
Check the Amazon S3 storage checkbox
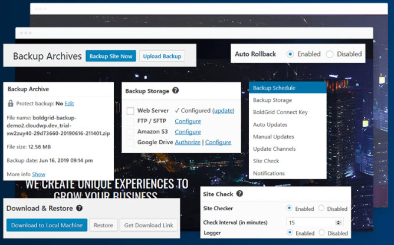pyautogui.click(x=130, y=132)
